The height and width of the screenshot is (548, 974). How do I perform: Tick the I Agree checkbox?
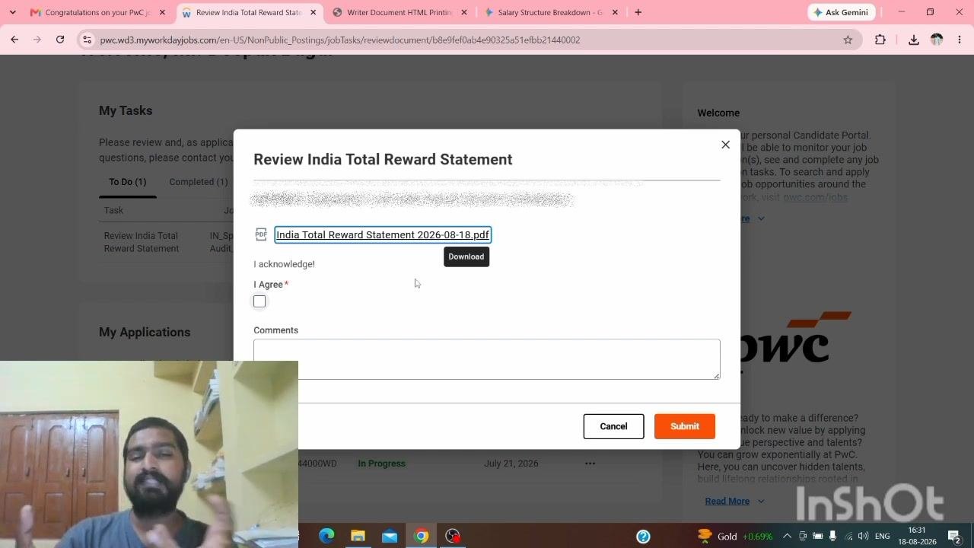click(x=259, y=301)
